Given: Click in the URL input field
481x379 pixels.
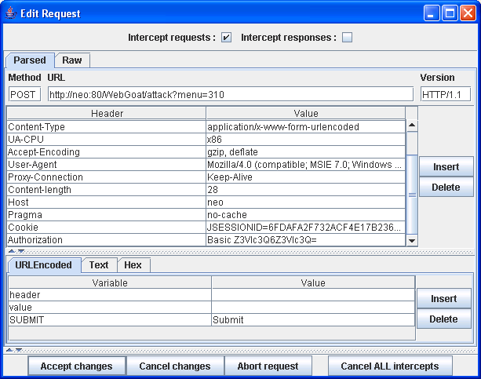Looking at the screenshot, I should coord(230,95).
